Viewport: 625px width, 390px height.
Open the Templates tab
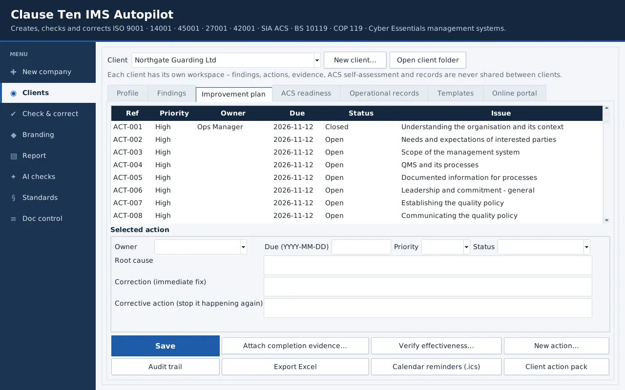(x=456, y=93)
